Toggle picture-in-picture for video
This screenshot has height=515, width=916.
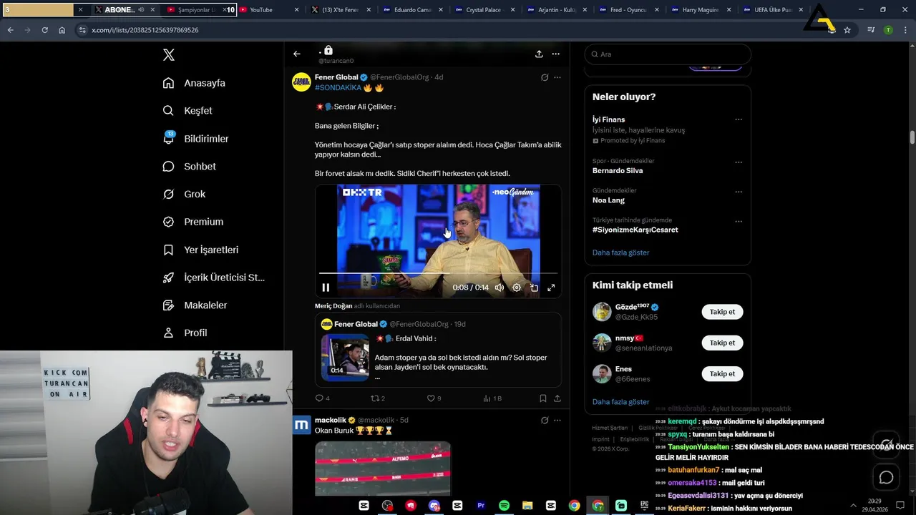(x=534, y=288)
